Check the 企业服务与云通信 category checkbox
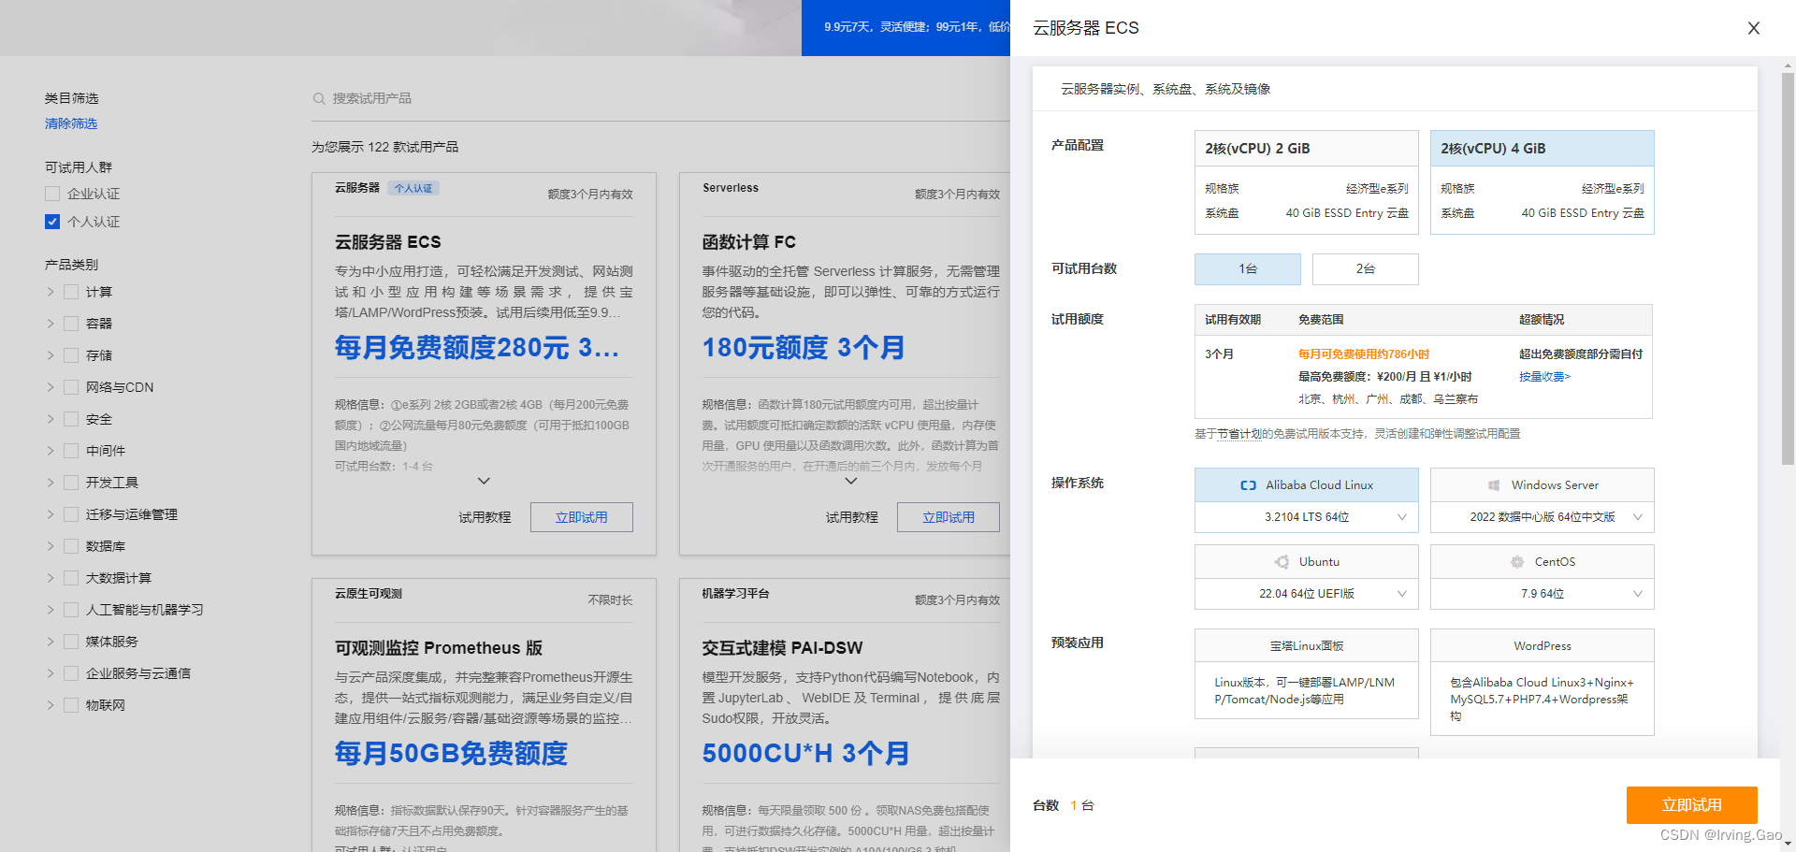The width and height of the screenshot is (1796, 852). coord(71,673)
